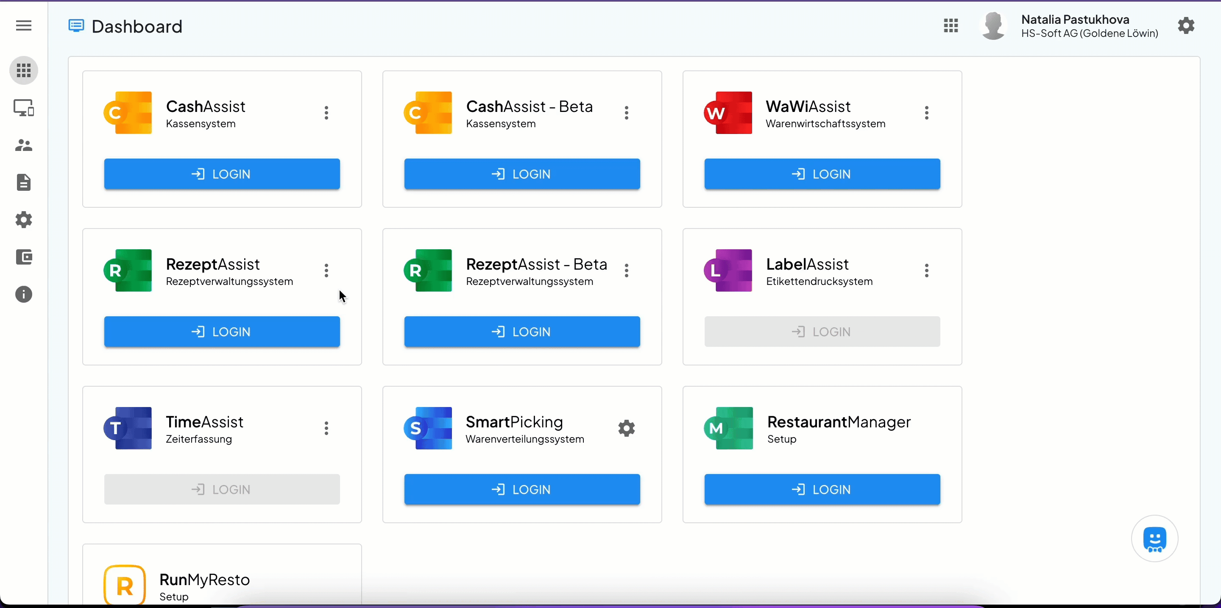Click the Etikettendrucksystem subtitle
This screenshot has width=1221, height=608.
819,282
